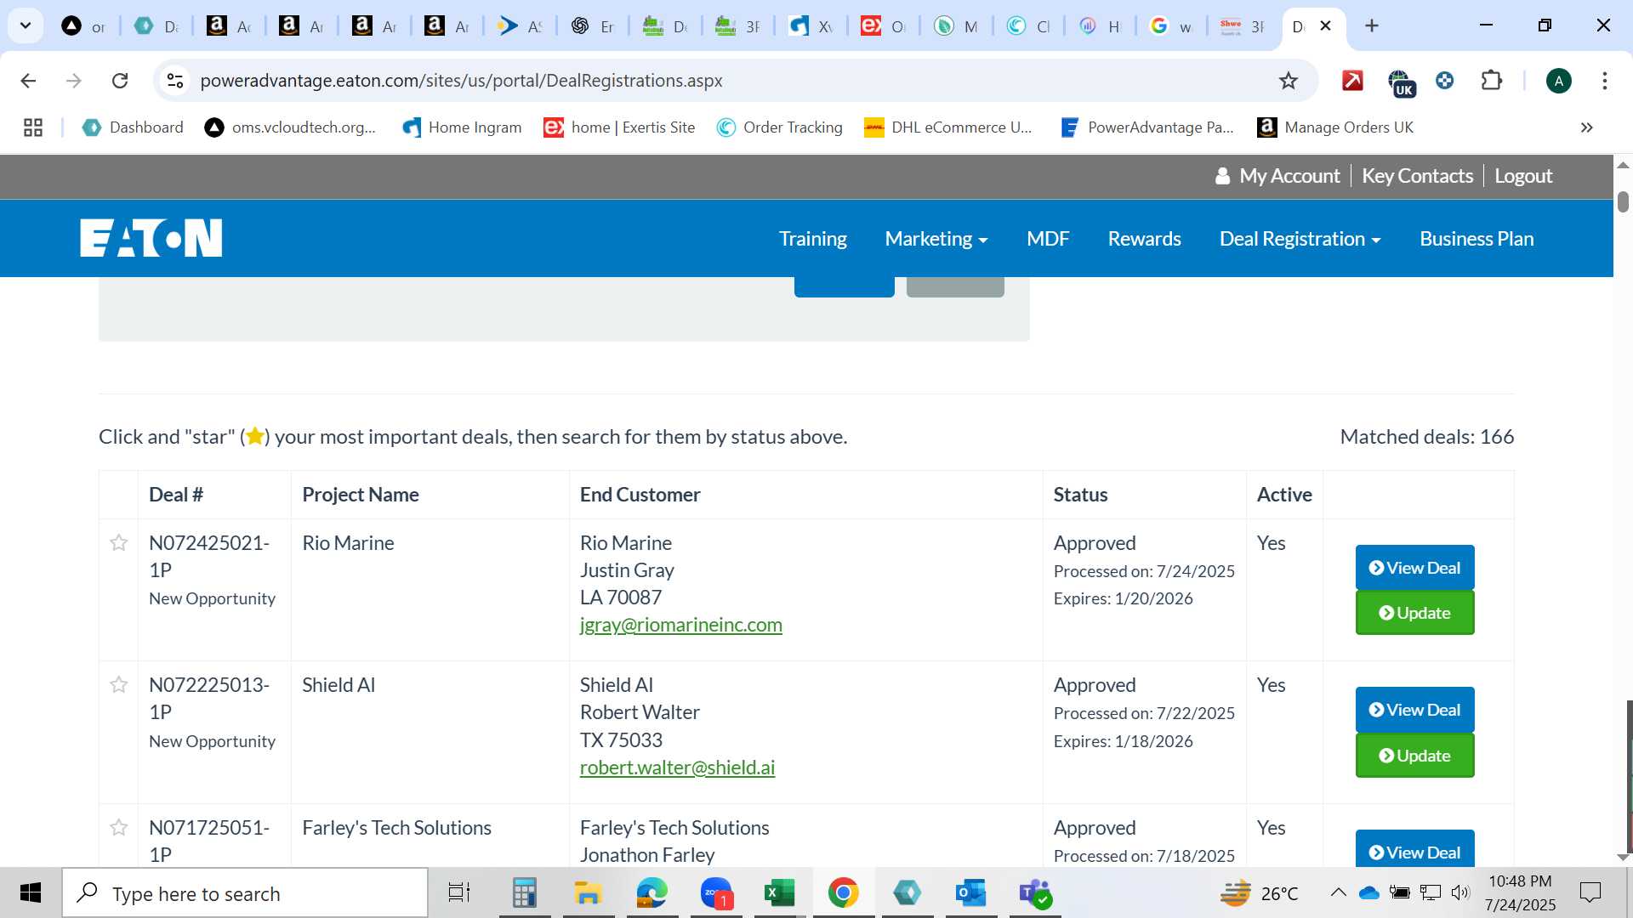
Task: Open the Apps grid in bookmarks bar
Action: click(33, 127)
